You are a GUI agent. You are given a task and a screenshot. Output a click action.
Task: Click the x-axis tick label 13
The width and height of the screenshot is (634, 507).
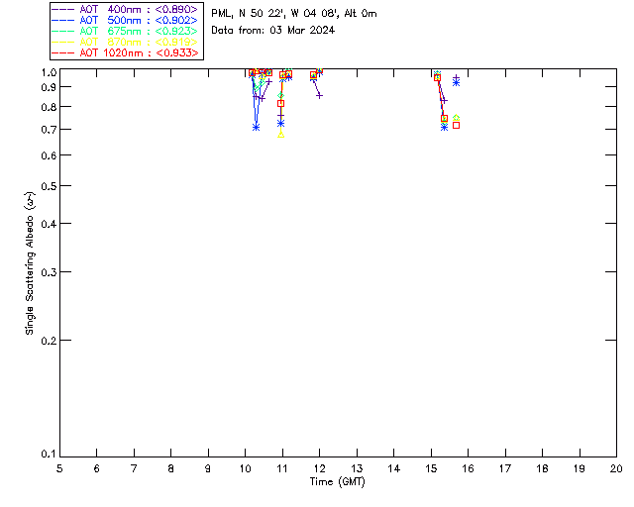coord(357,468)
